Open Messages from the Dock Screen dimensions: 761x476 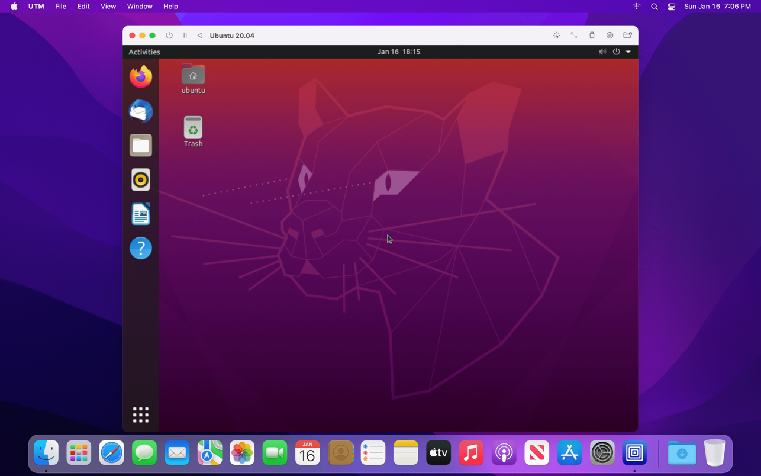coord(144,453)
